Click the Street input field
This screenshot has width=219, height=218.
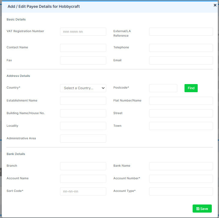click(x=181, y=113)
